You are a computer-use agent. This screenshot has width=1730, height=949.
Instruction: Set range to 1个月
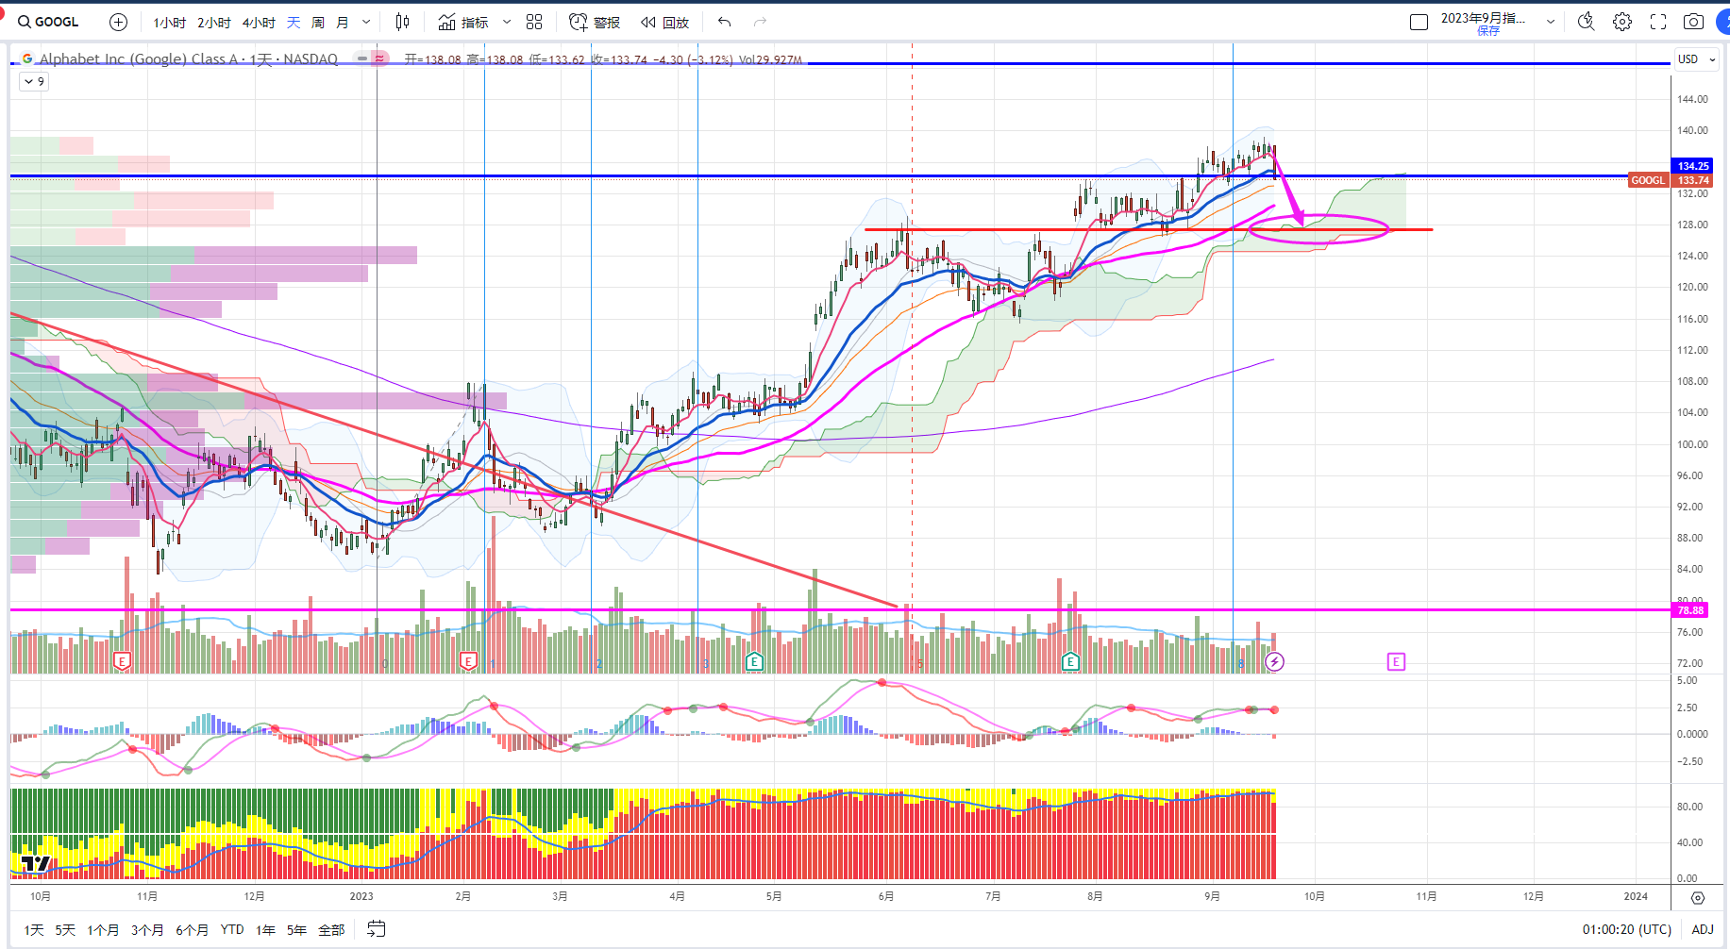103,929
